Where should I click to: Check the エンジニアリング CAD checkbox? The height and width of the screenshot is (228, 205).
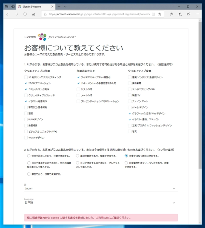(x=130, y=89)
